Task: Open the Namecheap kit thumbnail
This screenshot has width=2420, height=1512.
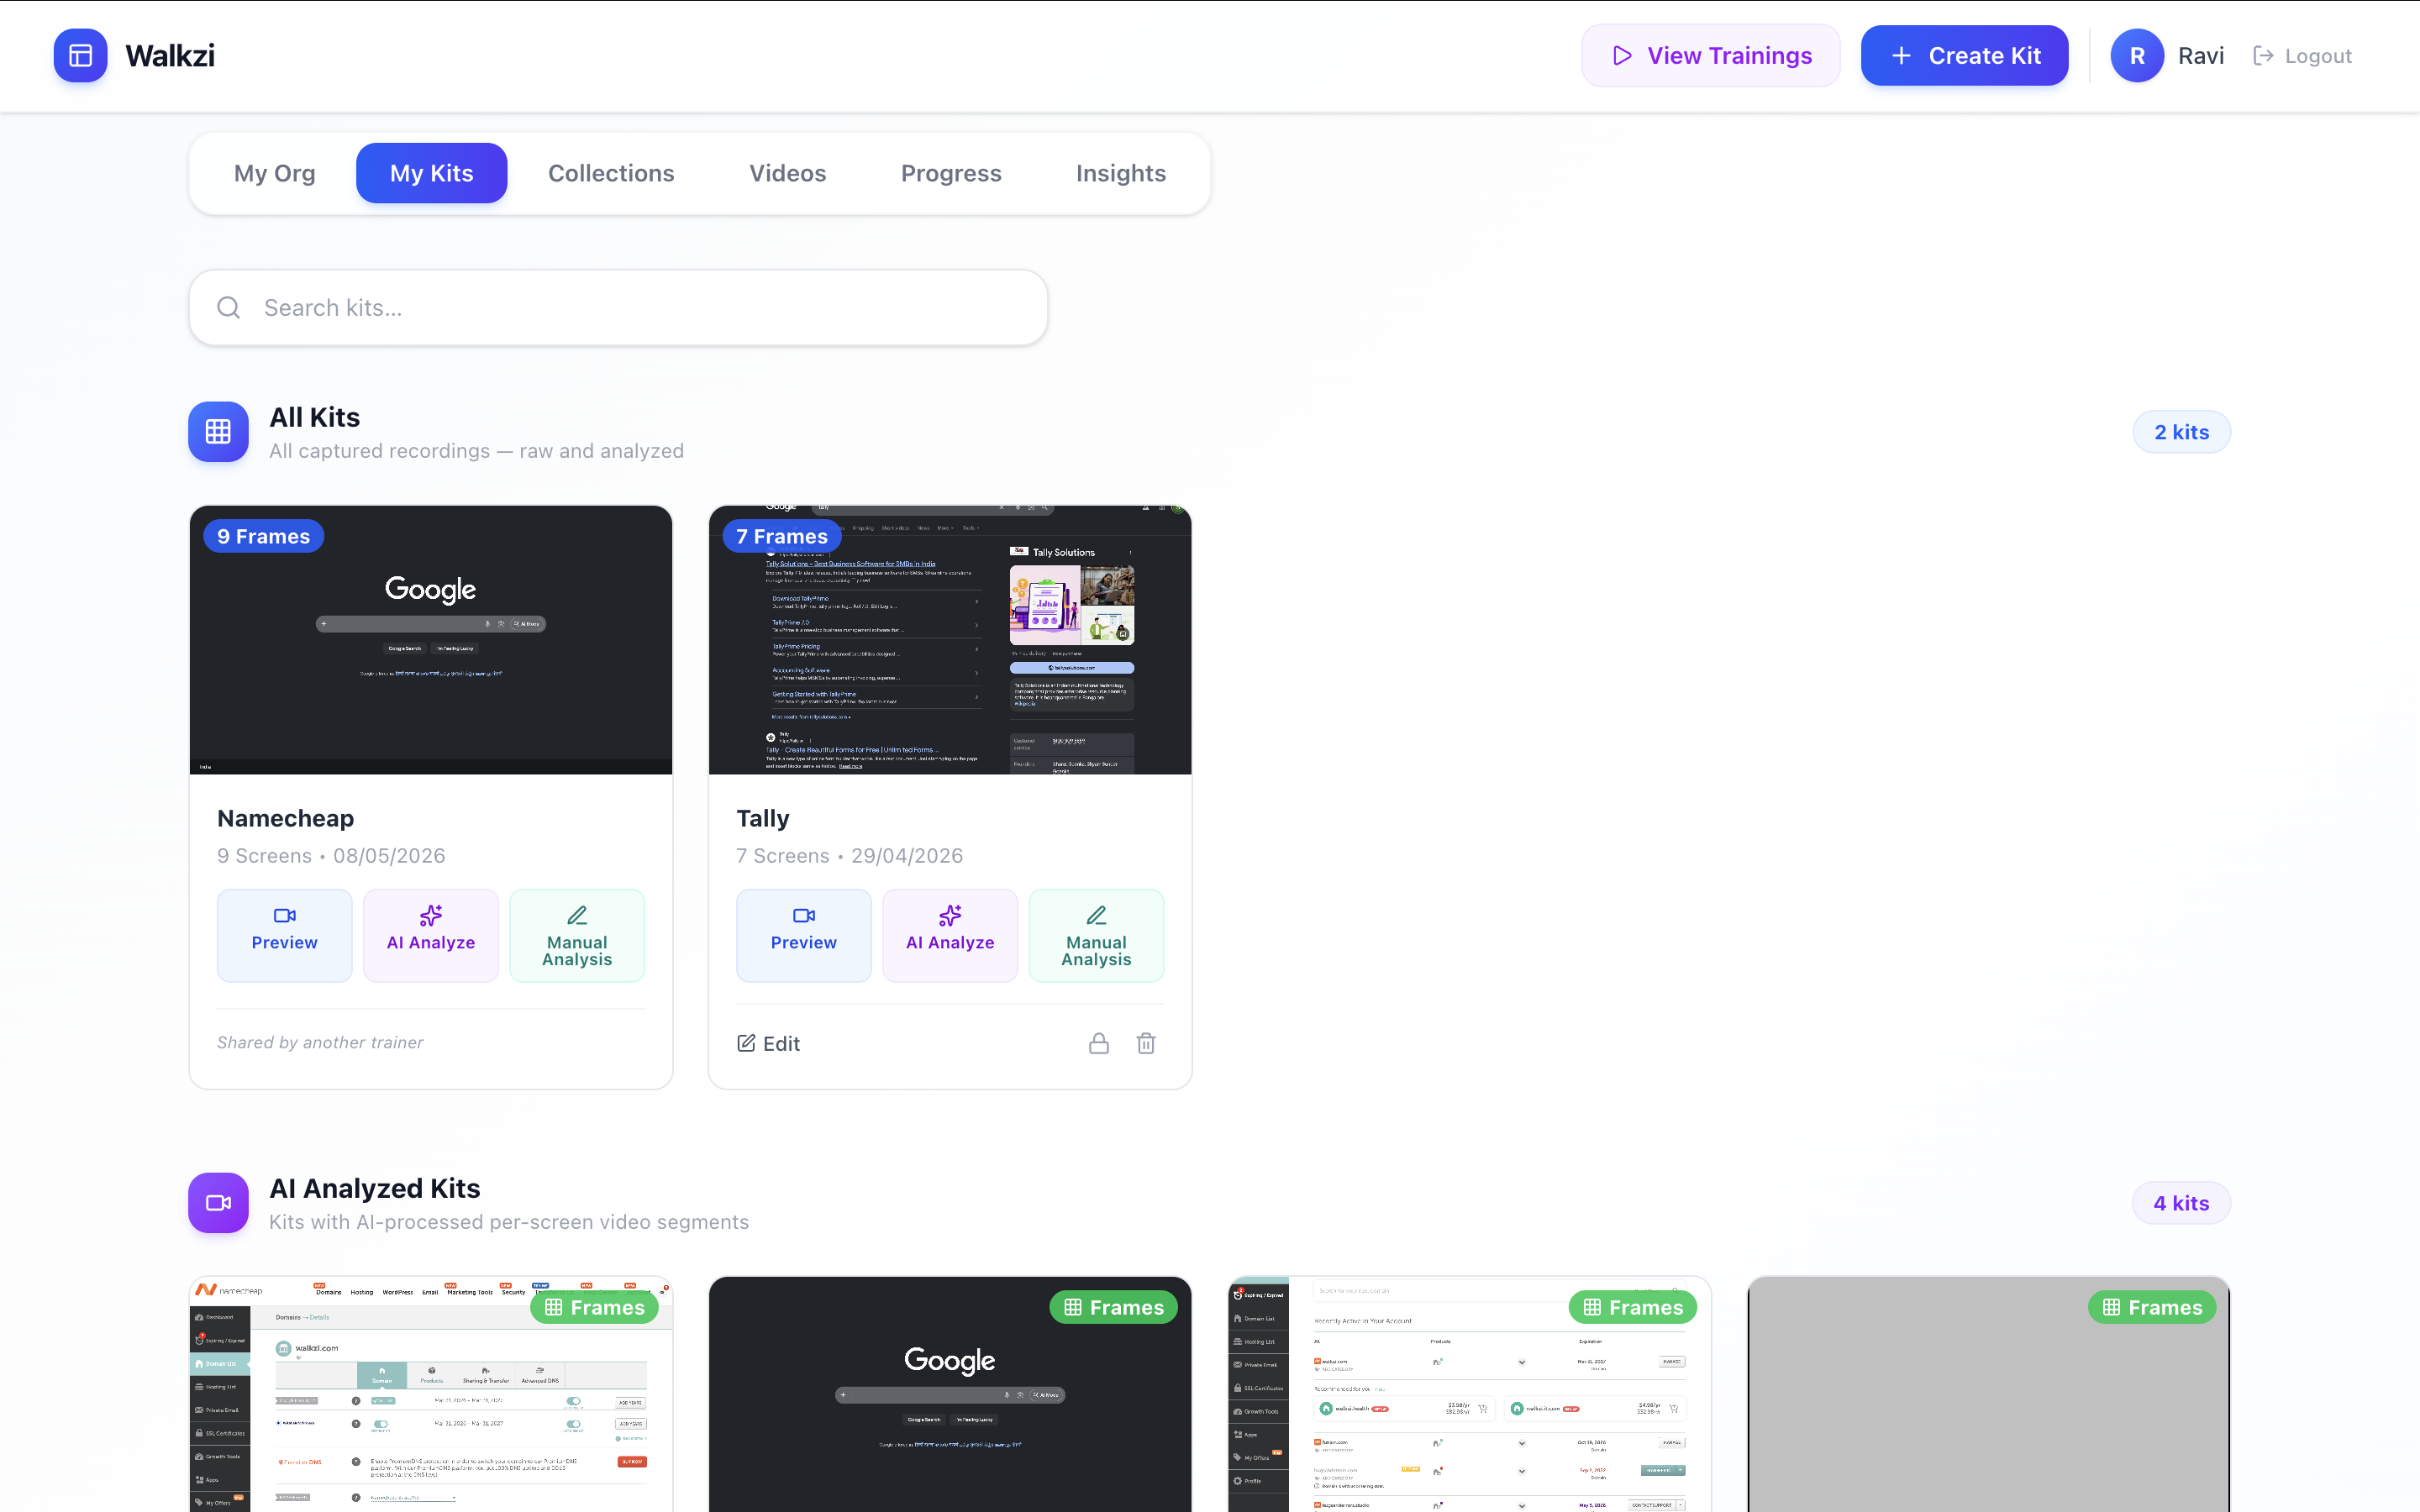Action: pos(431,640)
